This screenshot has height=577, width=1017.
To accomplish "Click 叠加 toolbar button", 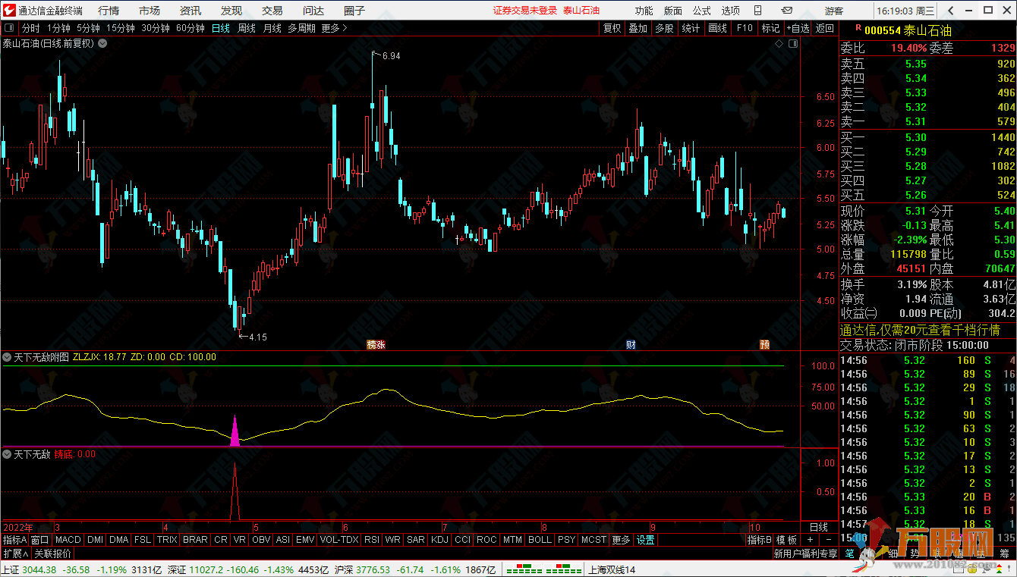I will coord(638,28).
